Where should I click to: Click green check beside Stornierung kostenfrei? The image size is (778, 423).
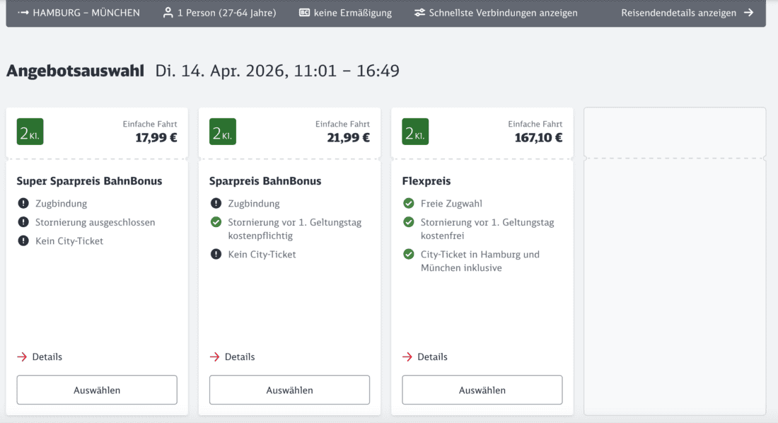tap(408, 222)
